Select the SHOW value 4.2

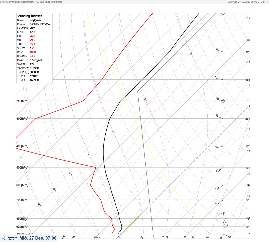pyautogui.click(x=32, y=48)
